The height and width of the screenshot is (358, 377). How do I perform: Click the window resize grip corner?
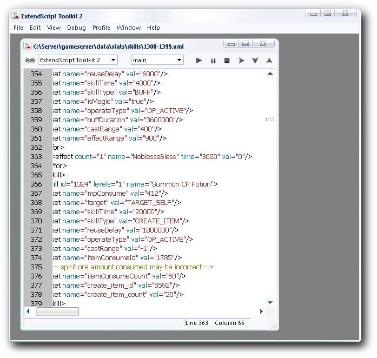274,326
